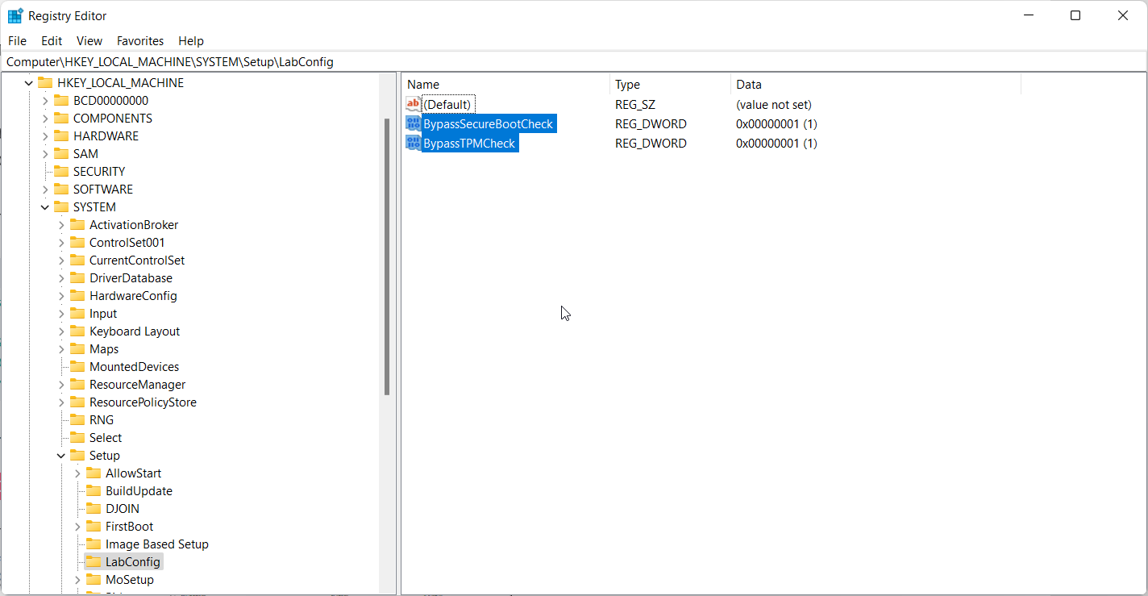Screen dimensions: 1148x596
Task: Click the SECURITY folder icon
Action: [61, 171]
